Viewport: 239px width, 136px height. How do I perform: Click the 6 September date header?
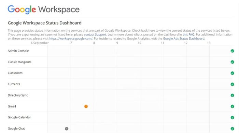coord(40,43)
